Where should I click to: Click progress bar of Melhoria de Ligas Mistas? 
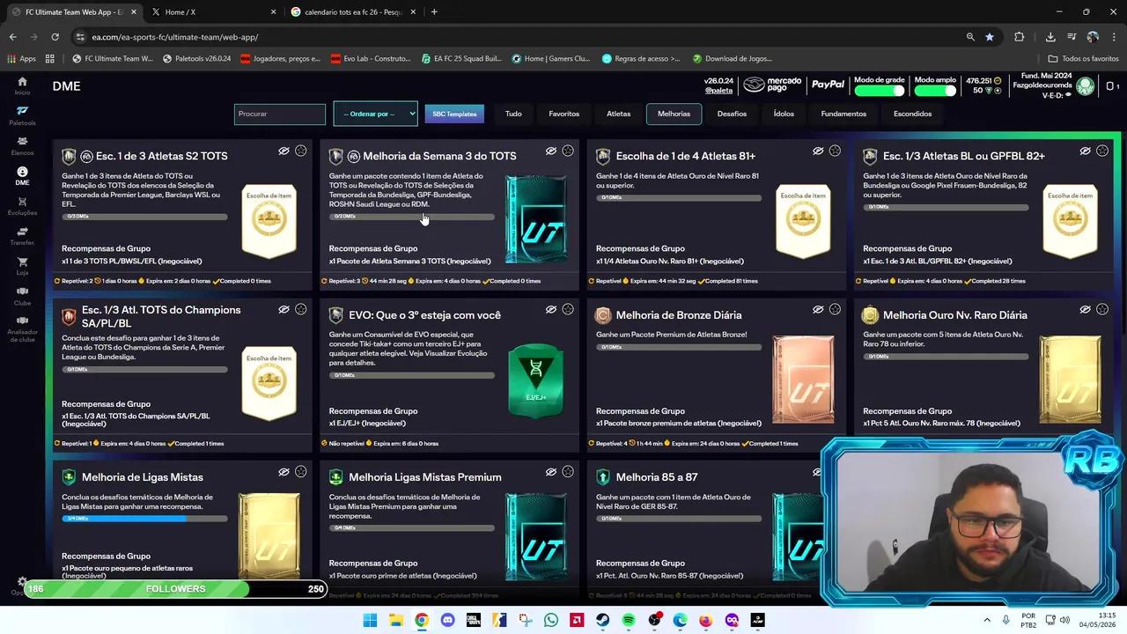click(x=144, y=519)
